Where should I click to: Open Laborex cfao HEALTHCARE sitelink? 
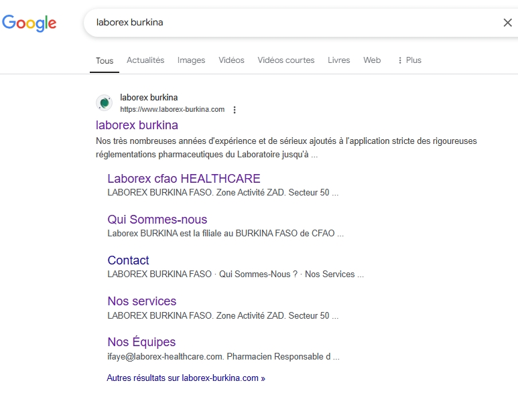coord(184,179)
